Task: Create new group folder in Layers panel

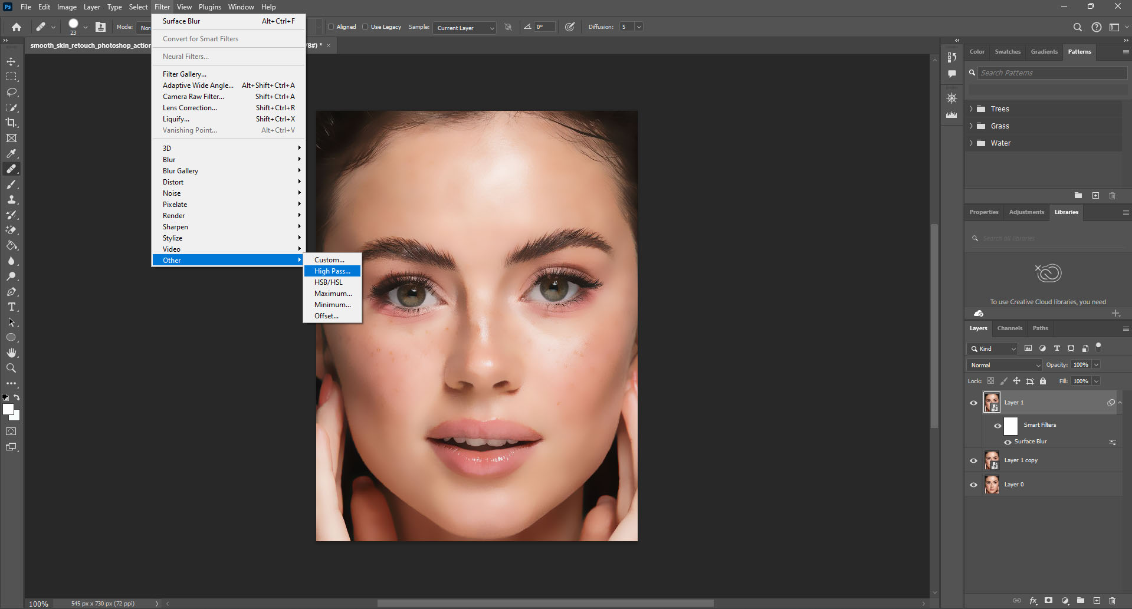Action: click(1081, 601)
